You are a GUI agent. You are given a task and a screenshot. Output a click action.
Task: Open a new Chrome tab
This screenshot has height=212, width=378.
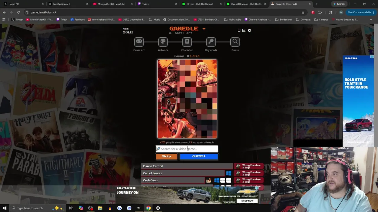pyautogui.click(x=317, y=4)
